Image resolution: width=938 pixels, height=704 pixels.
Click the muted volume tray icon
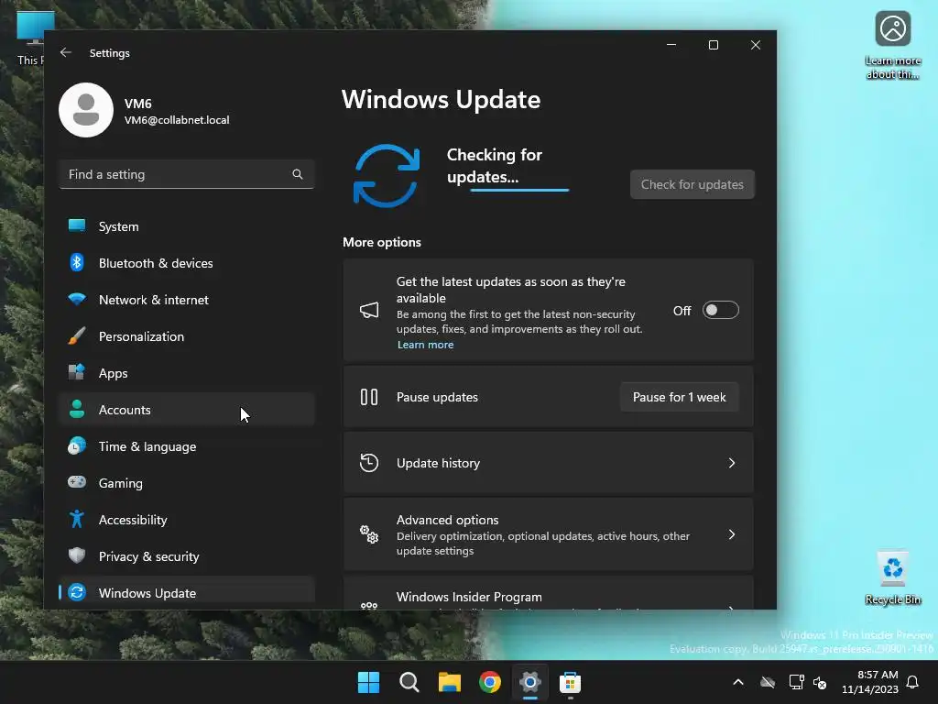coord(820,682)
